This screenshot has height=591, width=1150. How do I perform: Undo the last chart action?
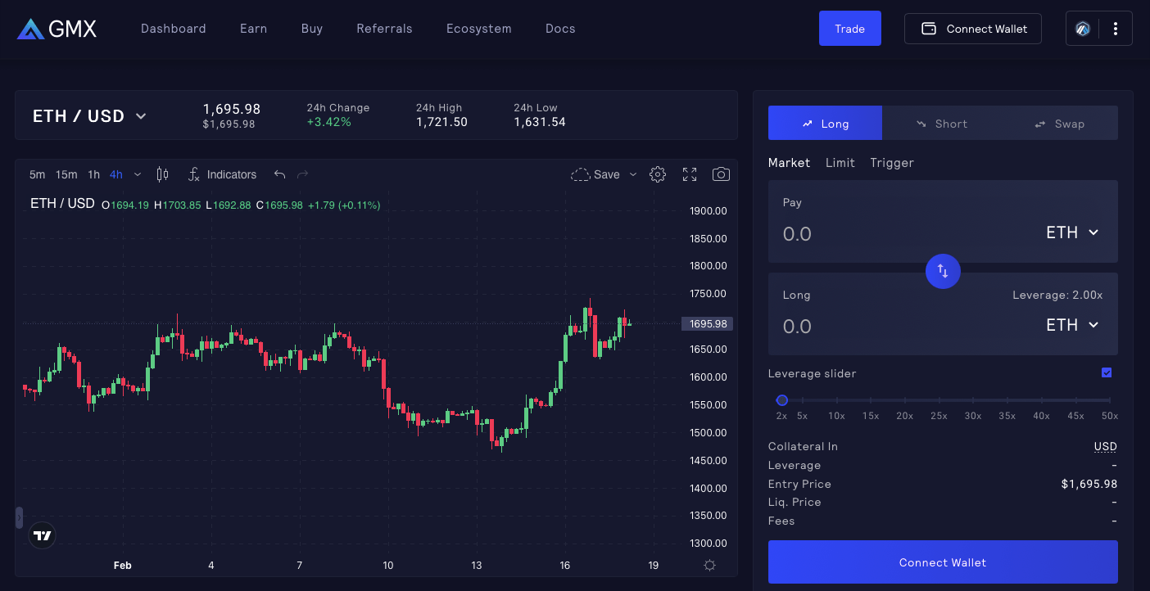(280, 174)
